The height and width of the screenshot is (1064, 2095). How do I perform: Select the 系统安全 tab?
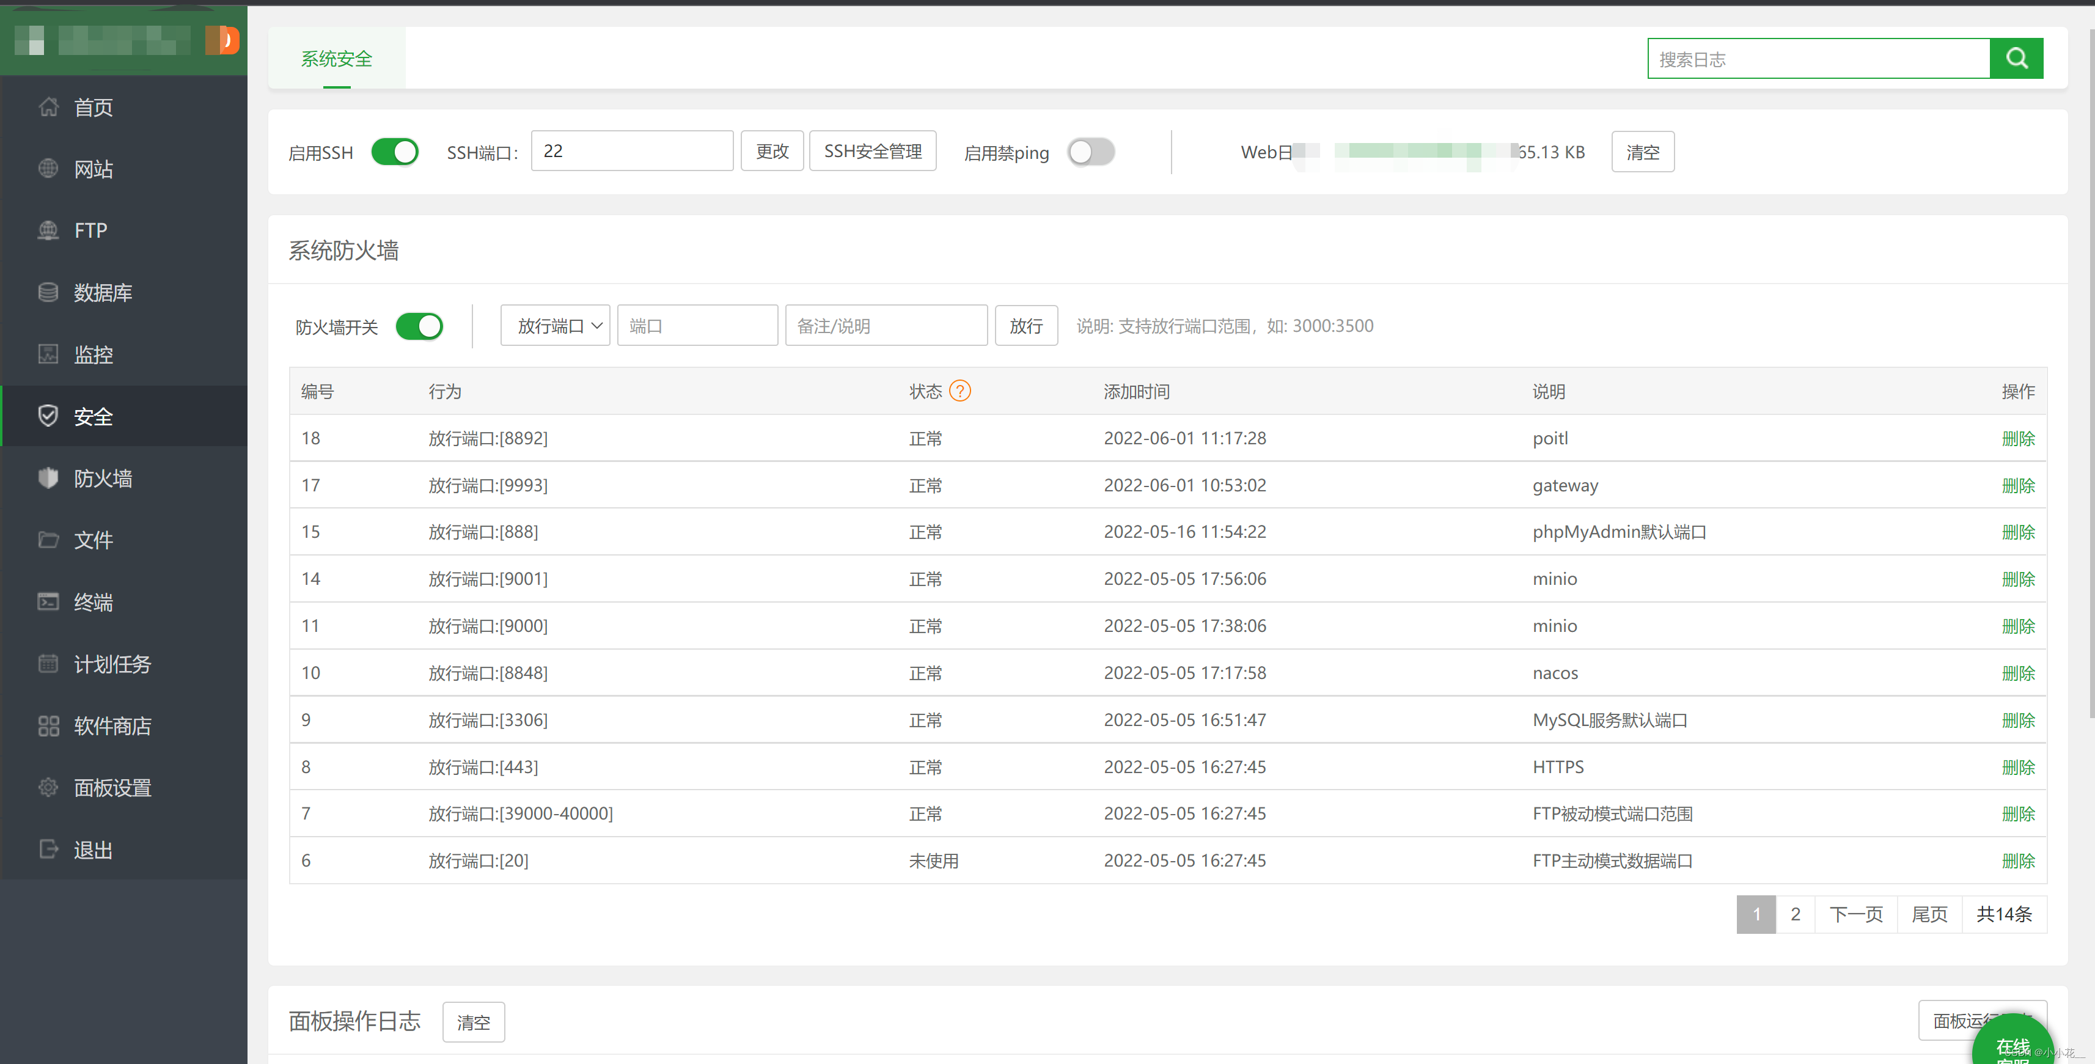point(337,59)
